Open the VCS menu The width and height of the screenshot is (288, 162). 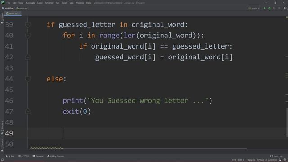click(72, 3)
